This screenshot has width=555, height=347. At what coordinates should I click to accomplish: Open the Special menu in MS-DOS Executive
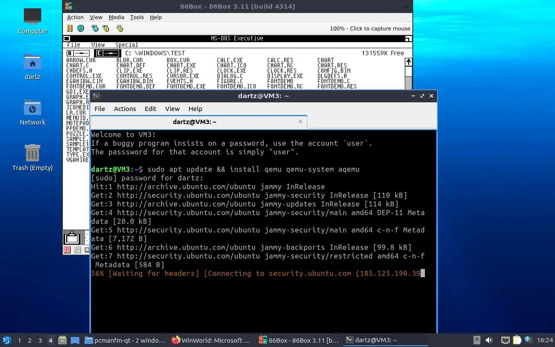point(127,45)
